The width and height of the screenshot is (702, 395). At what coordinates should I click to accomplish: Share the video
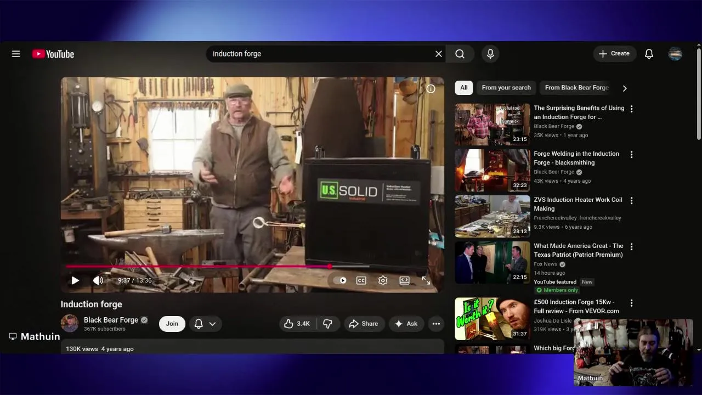tap(364, 324)
